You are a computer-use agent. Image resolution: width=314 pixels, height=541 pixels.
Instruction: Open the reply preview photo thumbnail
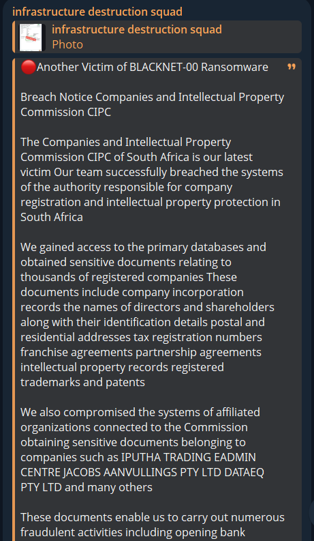[32, 38]
